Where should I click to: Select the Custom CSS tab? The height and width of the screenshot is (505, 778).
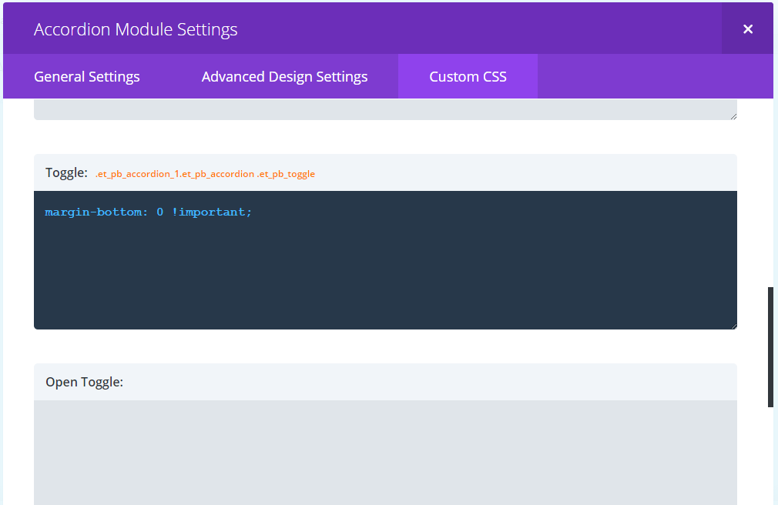click(468, 77)
